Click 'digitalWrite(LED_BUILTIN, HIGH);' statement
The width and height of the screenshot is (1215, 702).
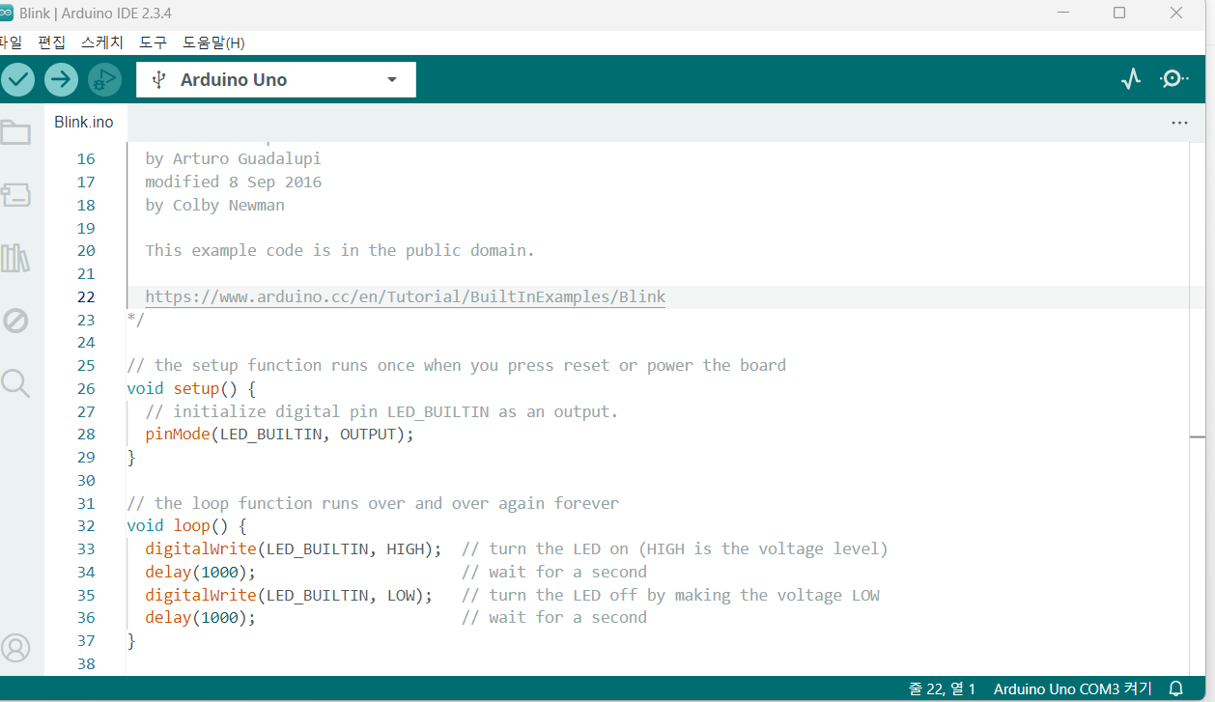pyautogui.click(x=294, y=548)
